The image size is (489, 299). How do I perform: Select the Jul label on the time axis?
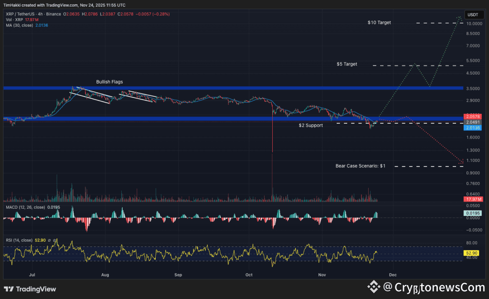point(32,275)
